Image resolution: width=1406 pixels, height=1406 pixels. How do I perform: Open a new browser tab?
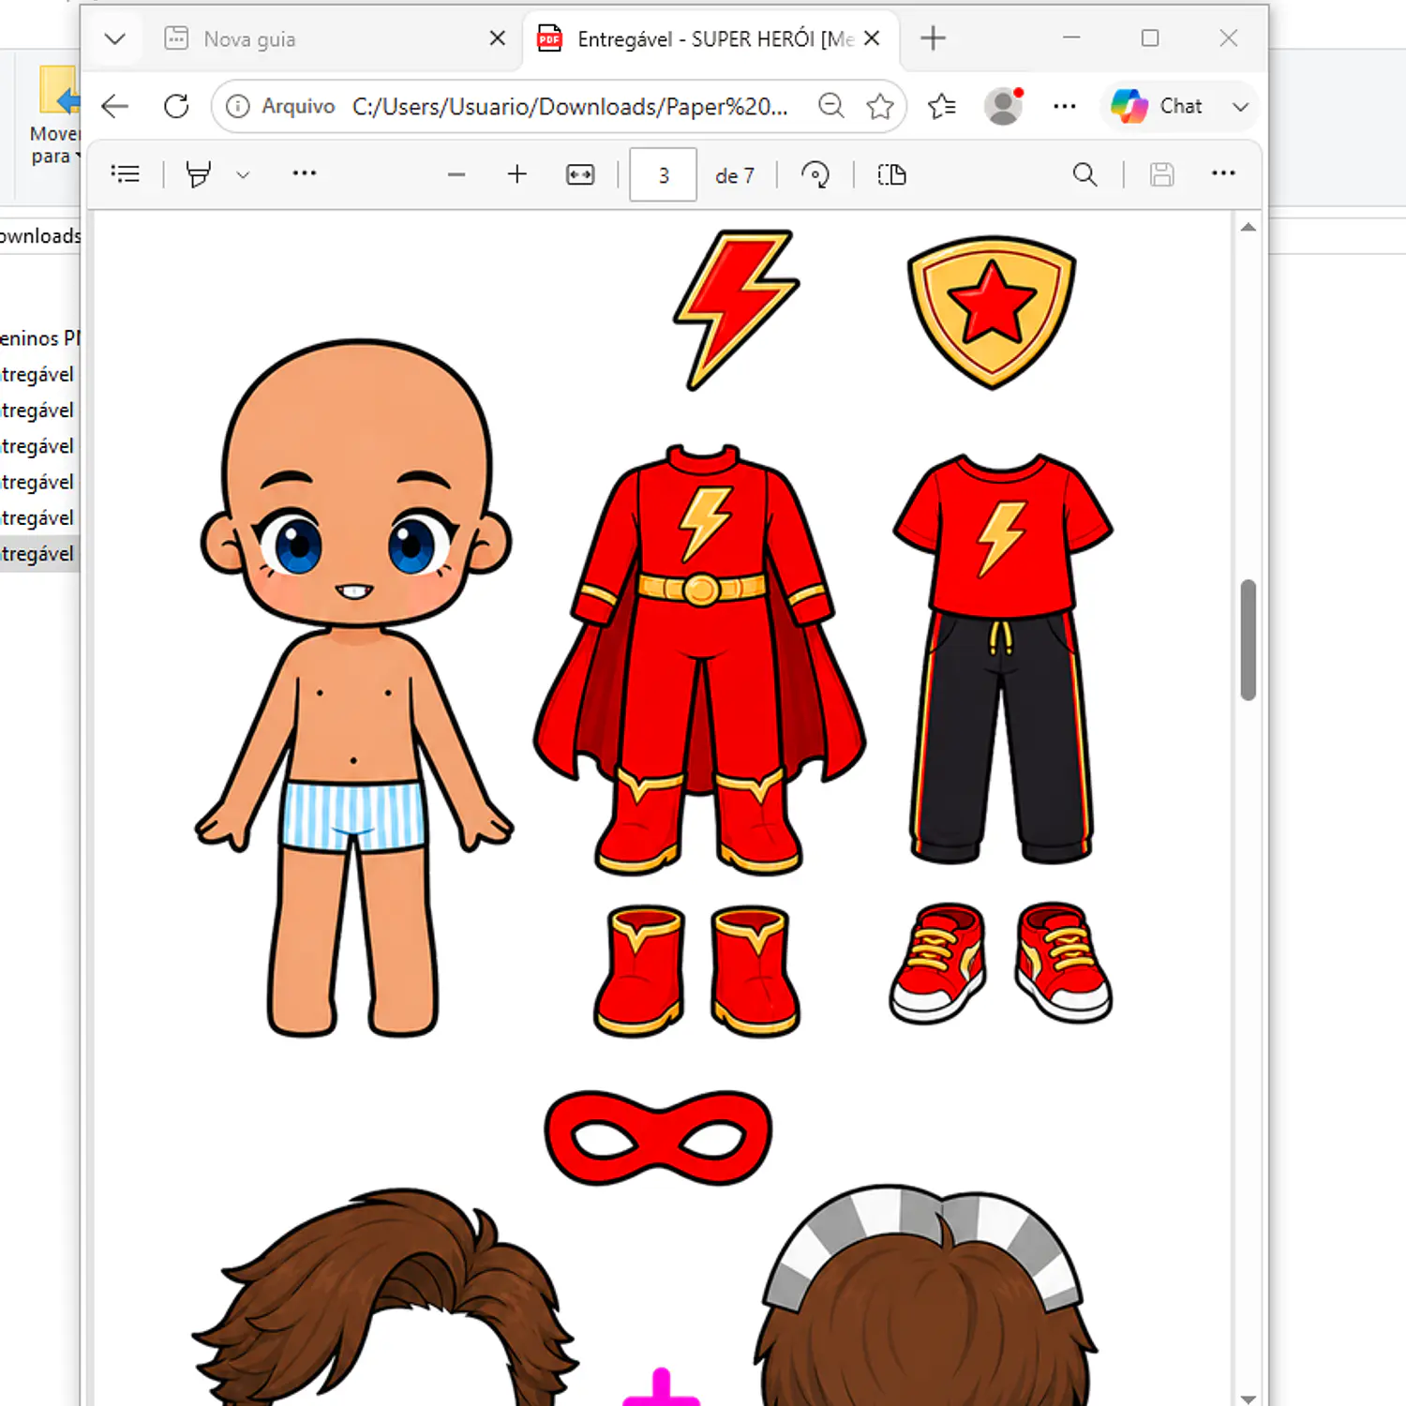(x=933, y=38)
